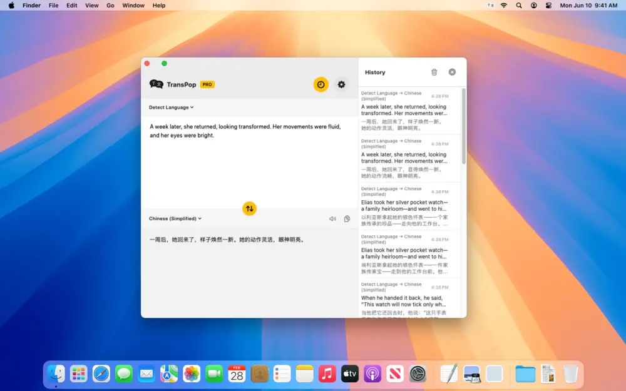Open TransPop settings via the gear icon
The image size is (626, 391).
pyautogui.click(x=341, y=84)
